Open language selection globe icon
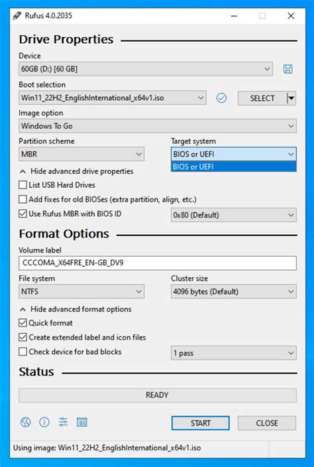The height and width of the screenshot is (467, 314). pos(26,422)
